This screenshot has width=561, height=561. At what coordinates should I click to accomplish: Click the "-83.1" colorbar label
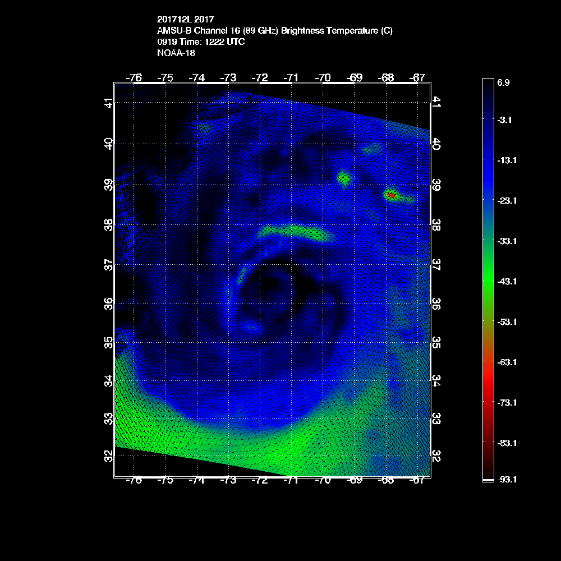[x=507, y=443]
